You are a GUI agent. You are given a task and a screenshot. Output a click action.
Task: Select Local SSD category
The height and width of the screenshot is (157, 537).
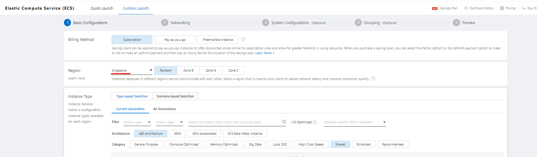click(x=280, y=144)
